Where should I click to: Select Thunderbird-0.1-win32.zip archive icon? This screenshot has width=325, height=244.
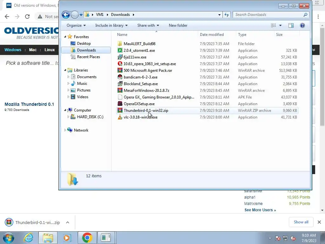coord(120,110)
